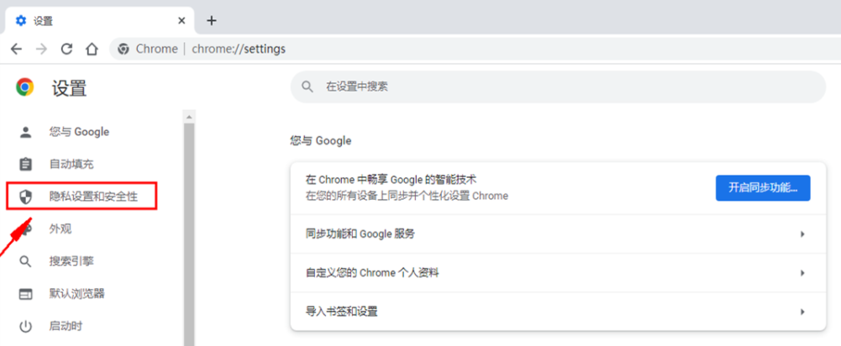Click the back navigation arrow
The width and height of the screenshot is (841, 346).
pyautogui.click(x=16, y=50)
